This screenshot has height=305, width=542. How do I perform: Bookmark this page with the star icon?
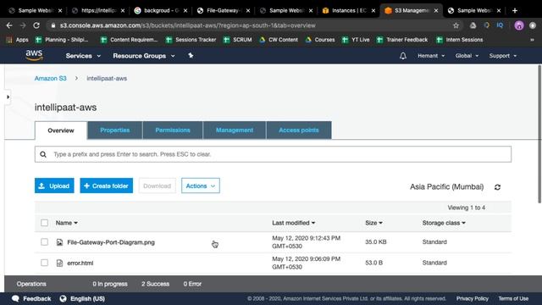(456, 25)
